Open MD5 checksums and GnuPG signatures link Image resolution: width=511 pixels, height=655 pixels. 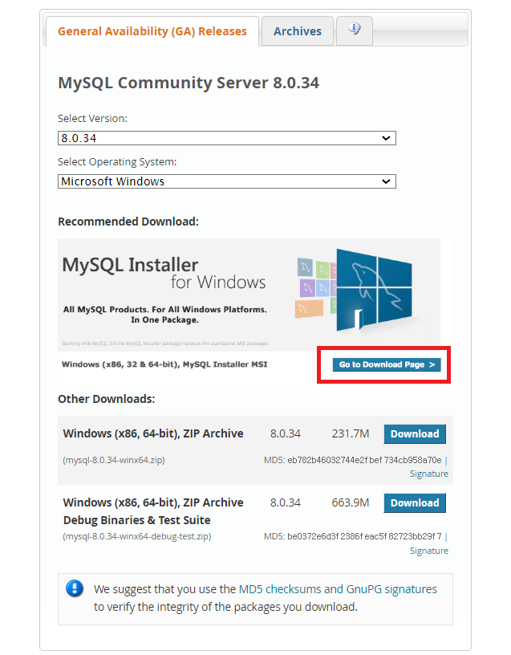click(338, 589)
